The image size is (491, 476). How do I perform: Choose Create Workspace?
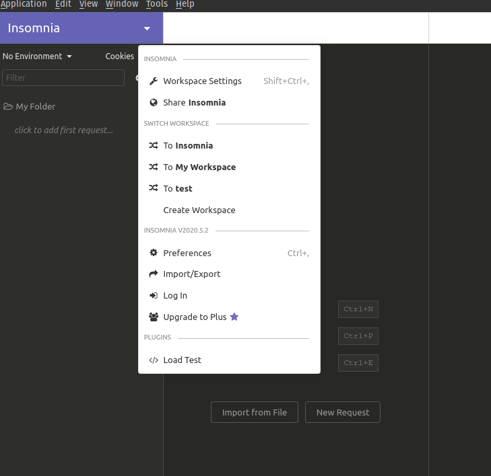pos(229,210)
